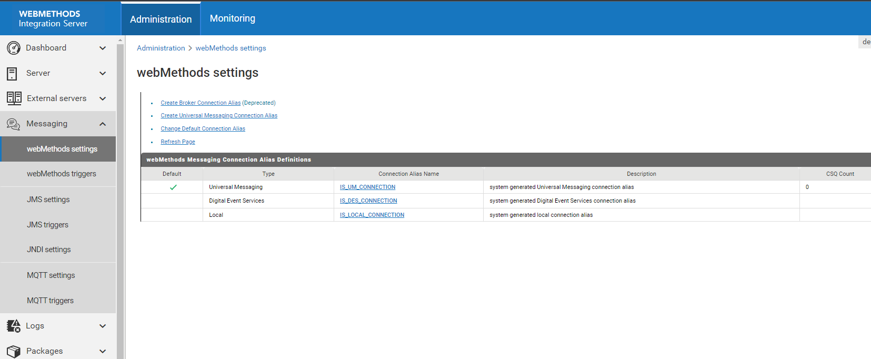Select Dashboard label in sidebar
Viewport: 871px width, 359px height.
click(46, 48)
